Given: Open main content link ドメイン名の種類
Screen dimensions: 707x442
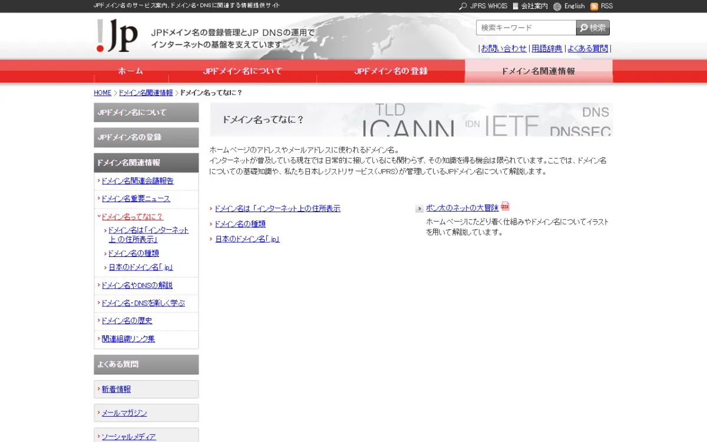Looking at the screenshot, I should point(240,224).
